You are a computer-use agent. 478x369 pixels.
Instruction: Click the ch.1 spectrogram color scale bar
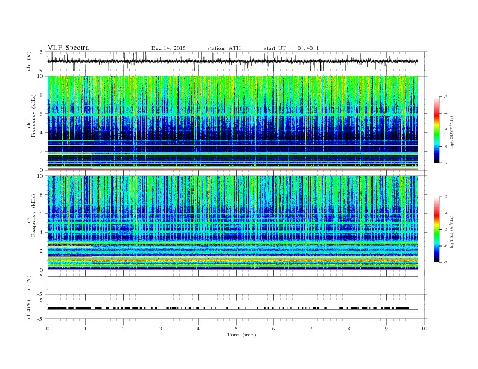click(436, 130)
